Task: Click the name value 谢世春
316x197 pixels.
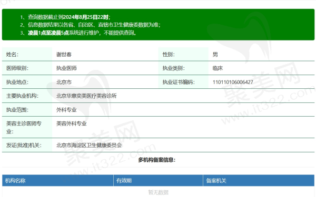Action: (64, 55)
